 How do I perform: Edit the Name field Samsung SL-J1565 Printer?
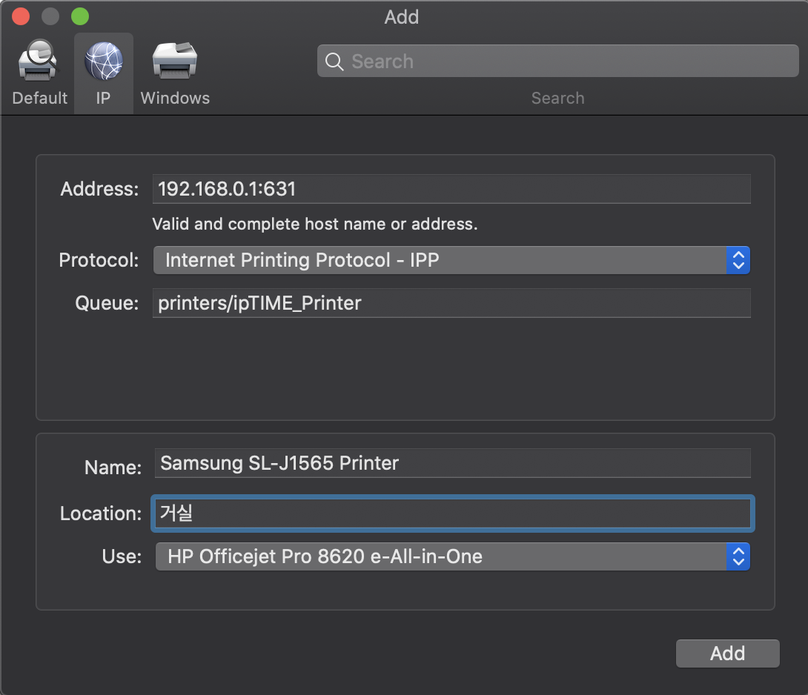[452, 463]
